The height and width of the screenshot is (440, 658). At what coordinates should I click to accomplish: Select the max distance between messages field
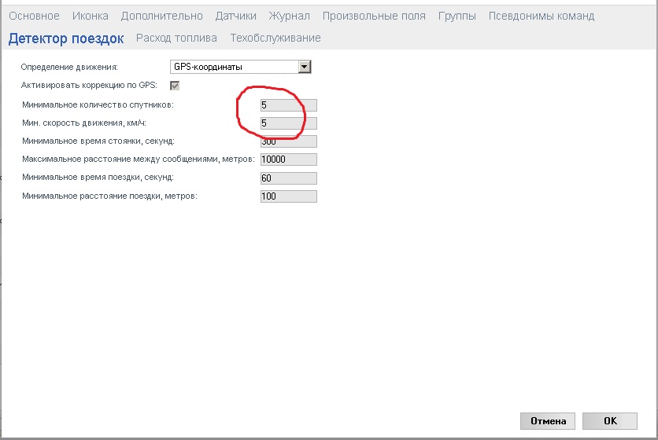[288, 159]
